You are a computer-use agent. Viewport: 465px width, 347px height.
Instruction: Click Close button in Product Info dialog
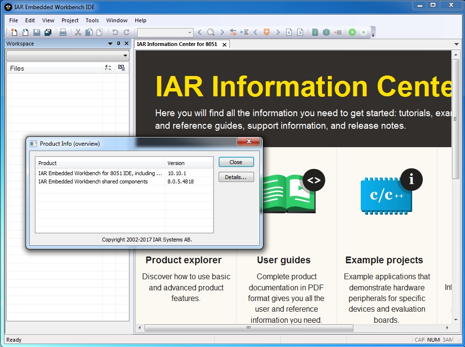point(236,162)
